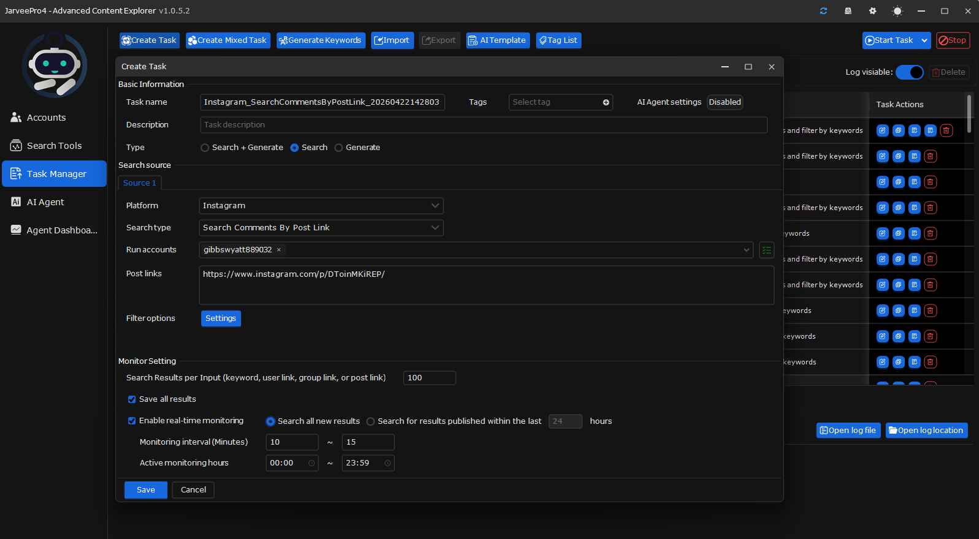Open settings via the gear icon
The image size is (979, 539).
click(x=873, y=11)
